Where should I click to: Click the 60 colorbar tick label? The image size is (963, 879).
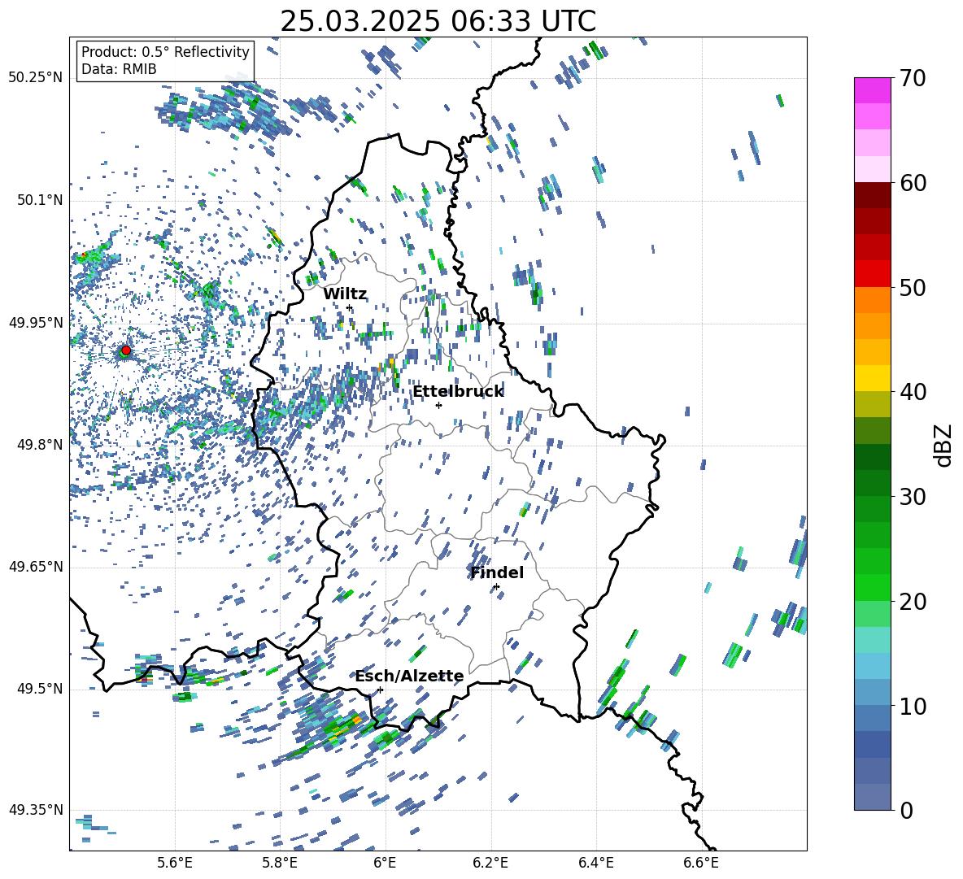click(x=913, y=183)
